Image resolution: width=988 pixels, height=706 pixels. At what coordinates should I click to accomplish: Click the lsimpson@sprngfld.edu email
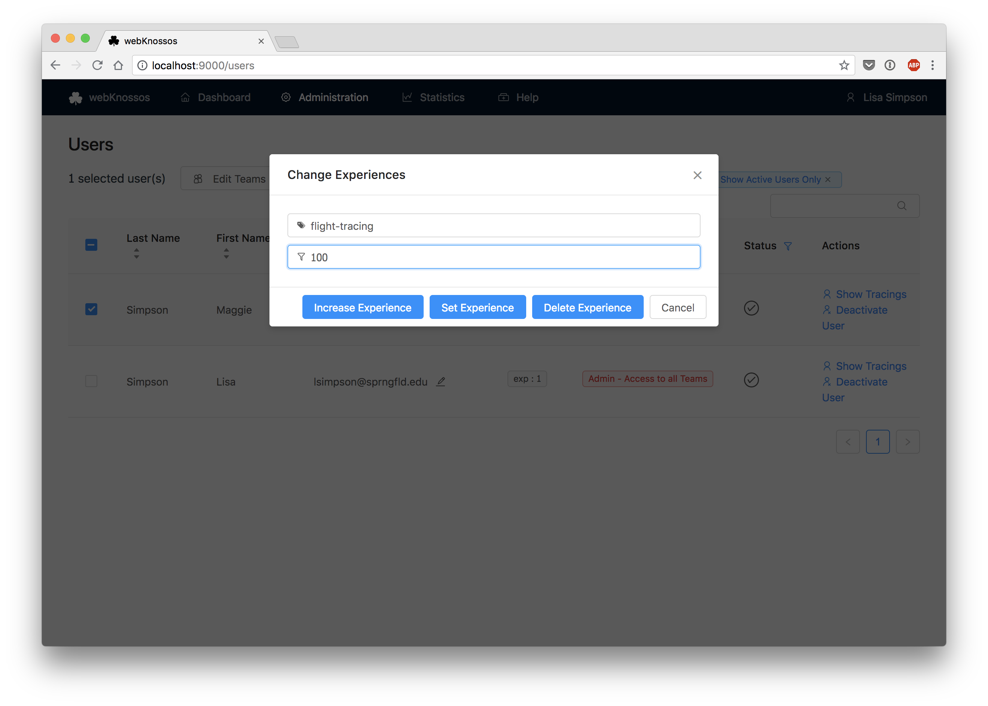[x=370, y=382]
